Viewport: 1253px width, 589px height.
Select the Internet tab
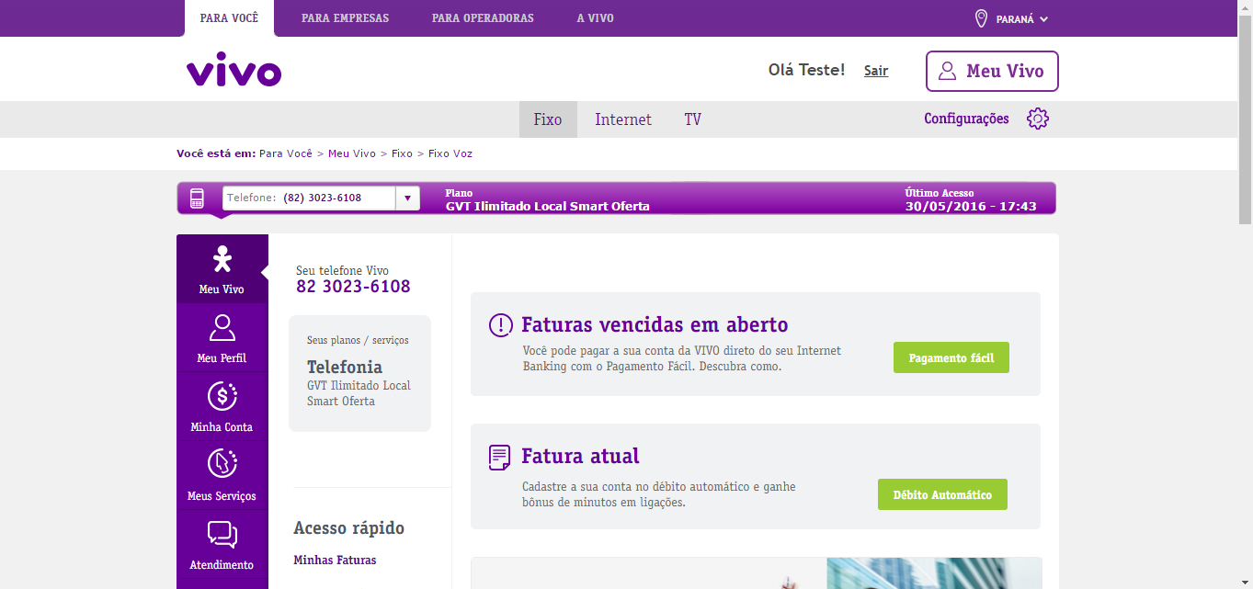(x=623, y=119)
